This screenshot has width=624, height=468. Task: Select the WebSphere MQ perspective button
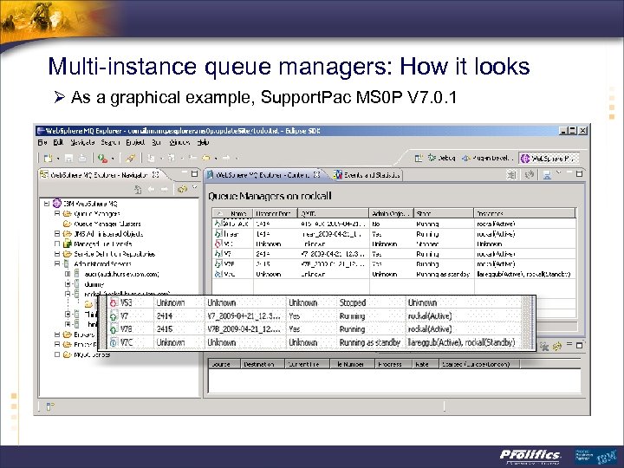pyautogui.click(x=549, y=159)
